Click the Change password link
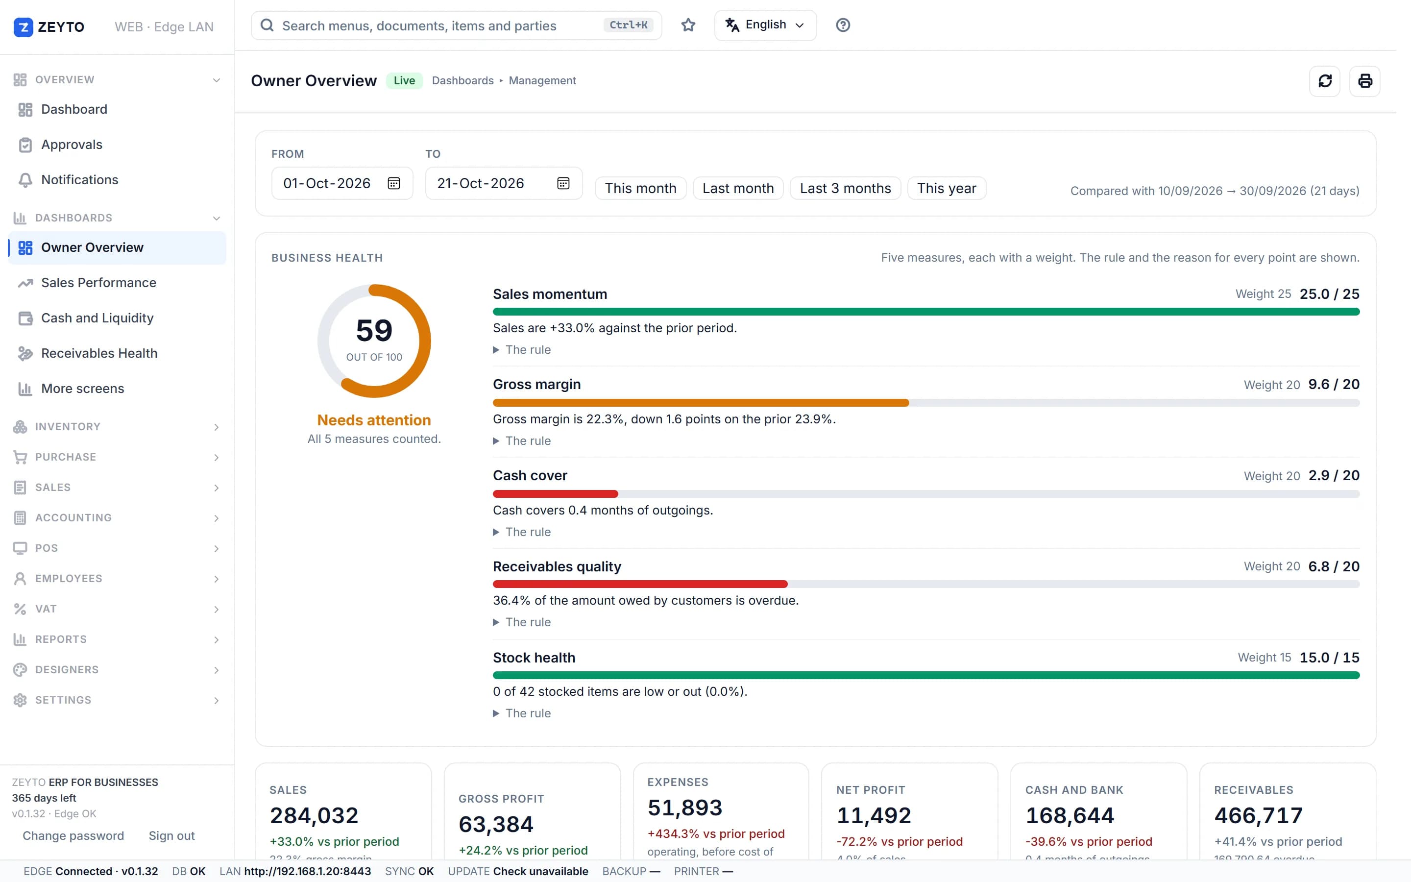The width and height of the screenshot is (1411, 882). click(x=73, y=836)
